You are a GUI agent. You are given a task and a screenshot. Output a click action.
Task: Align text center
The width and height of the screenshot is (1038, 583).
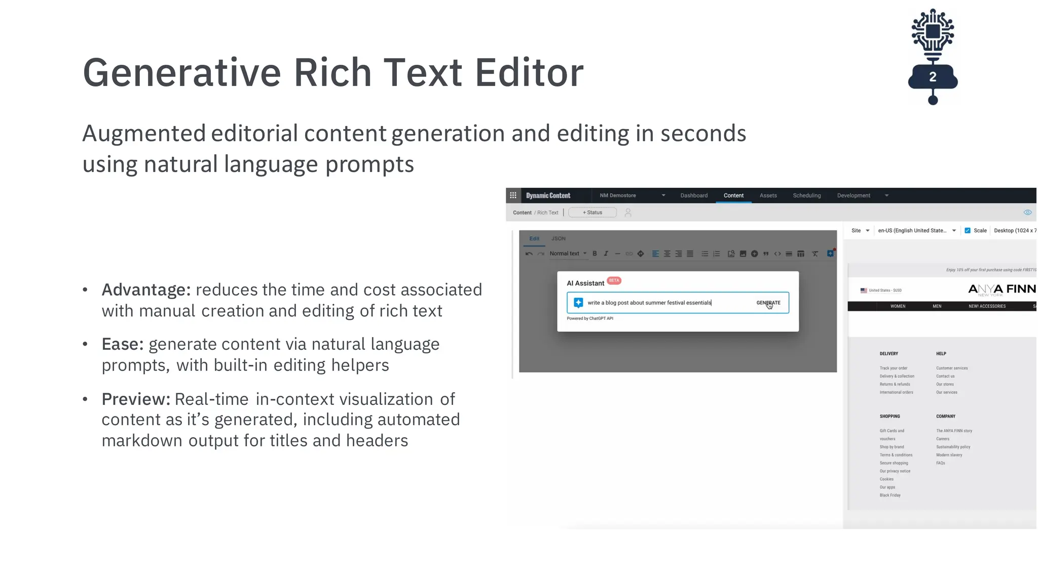(667, 254)
